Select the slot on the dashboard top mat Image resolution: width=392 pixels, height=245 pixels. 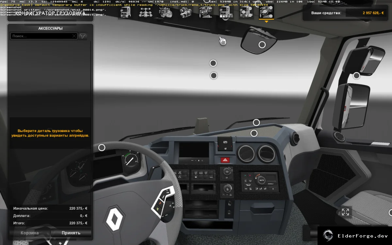pos(254,133)
